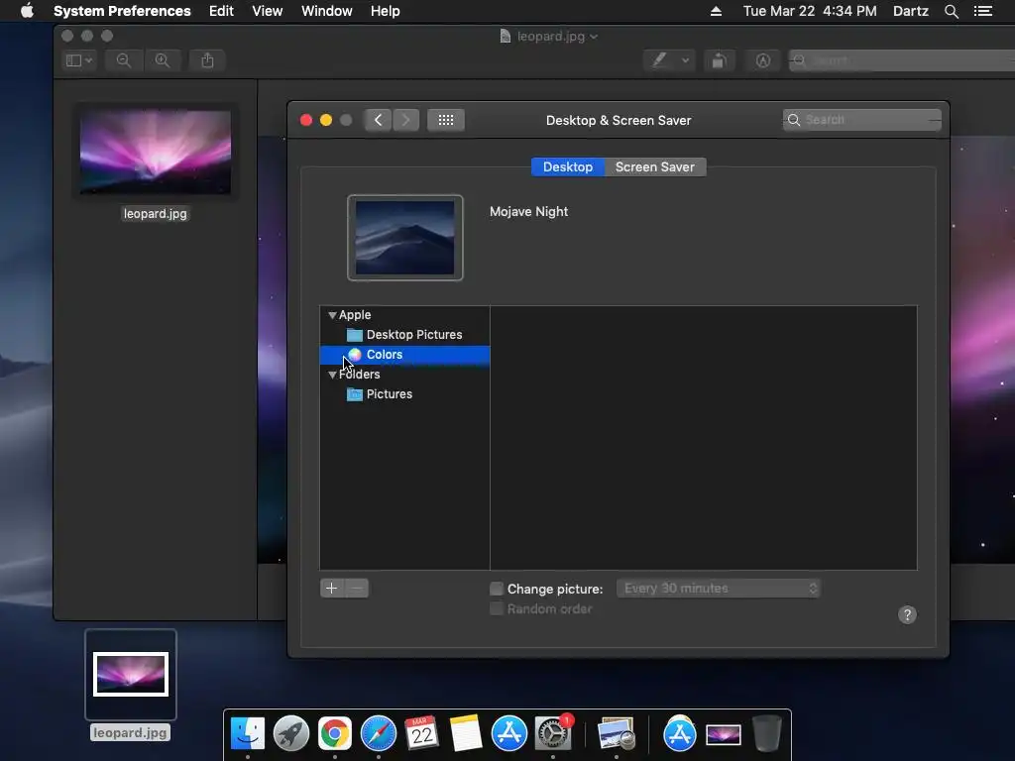
Task: Collapse the Apple group triangle
Action: 332,315
